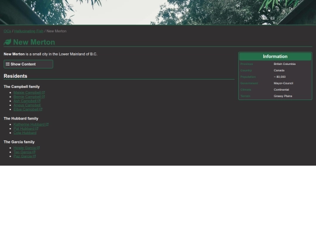Click the "Grassy Plains" terrain value
316x237 pixels.
(283, 96)
